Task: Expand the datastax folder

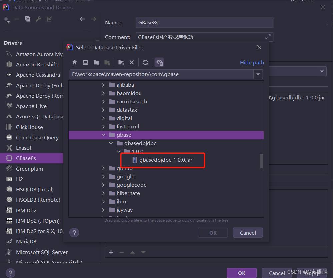Action: 103,110
